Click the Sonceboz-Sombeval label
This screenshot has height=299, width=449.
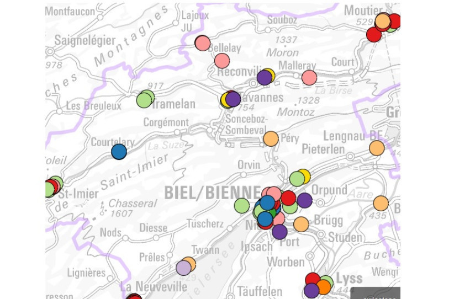coord(246,124)
